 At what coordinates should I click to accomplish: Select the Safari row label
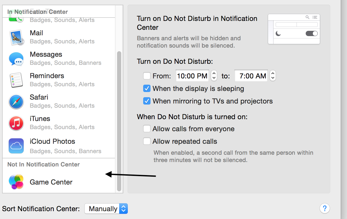click(x=39, y=97)
